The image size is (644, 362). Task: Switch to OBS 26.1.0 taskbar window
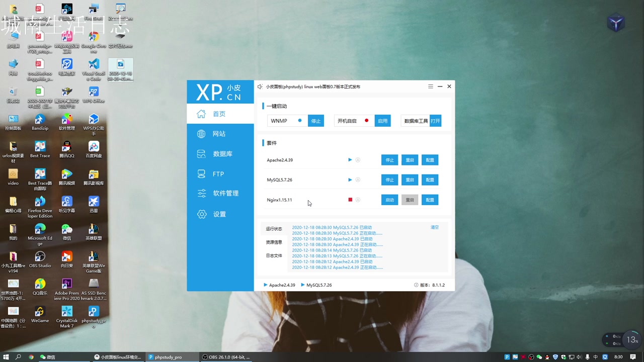pyautogui.click(x=226, y=357)
